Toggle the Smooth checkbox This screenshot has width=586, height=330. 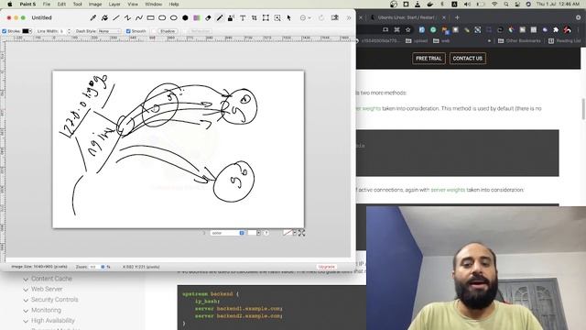coord(128,31)
